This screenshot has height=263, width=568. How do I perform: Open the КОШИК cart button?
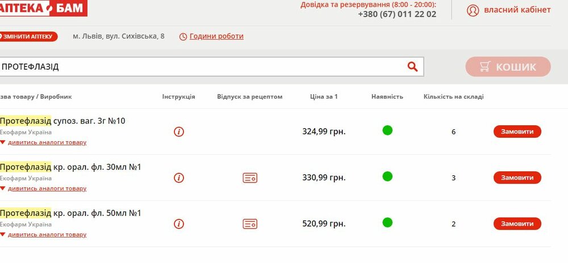point(508,67)
